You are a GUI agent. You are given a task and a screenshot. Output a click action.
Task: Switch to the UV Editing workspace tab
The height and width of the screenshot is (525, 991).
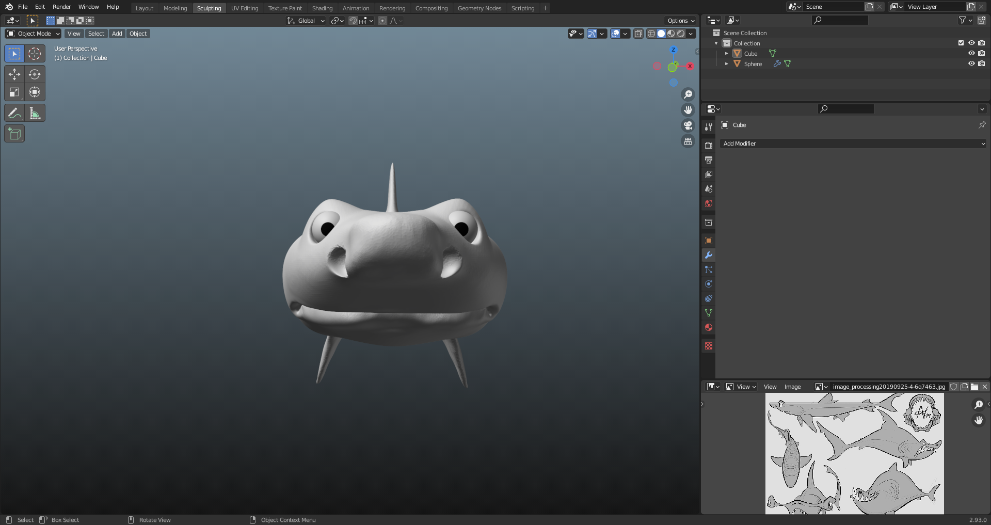245,8
